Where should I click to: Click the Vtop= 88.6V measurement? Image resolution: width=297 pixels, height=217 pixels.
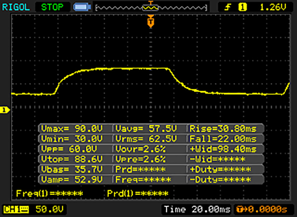72,160
